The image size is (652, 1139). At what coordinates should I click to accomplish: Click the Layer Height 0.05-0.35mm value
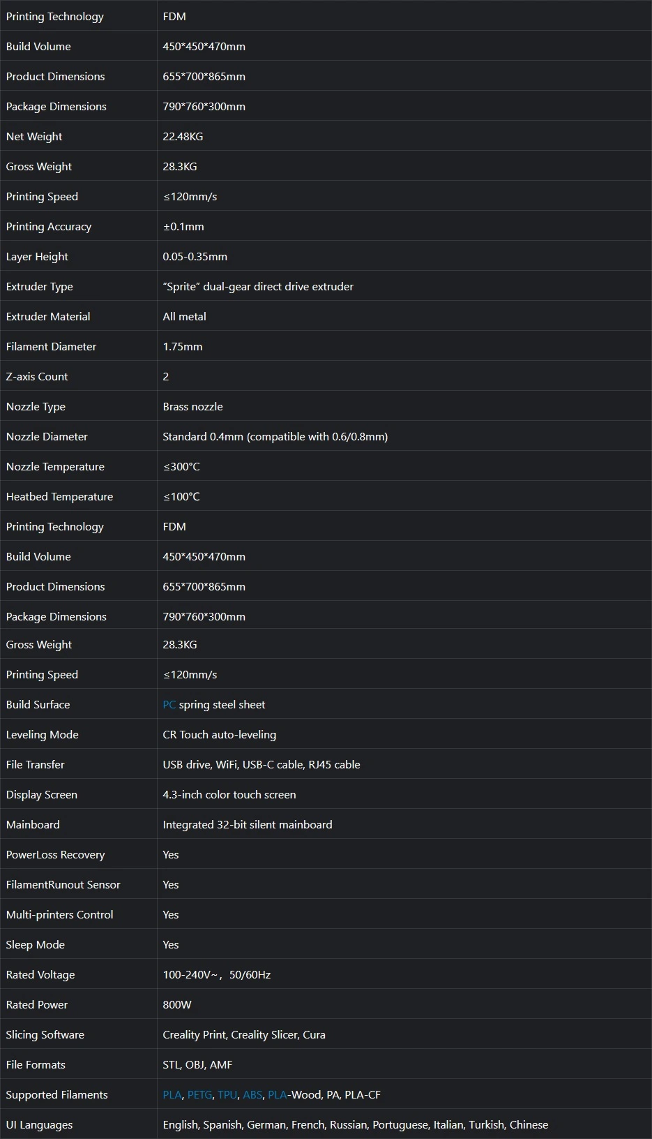point(195,256)
